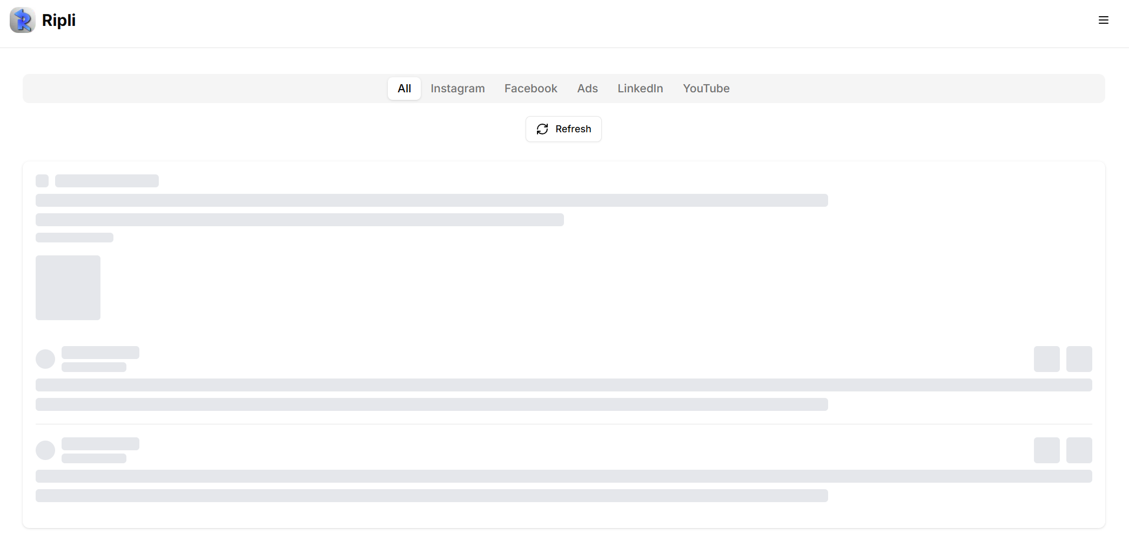1129x541 pixels.
Task: Click the large image placeholder on top card
Action: (x=68, y=288)
